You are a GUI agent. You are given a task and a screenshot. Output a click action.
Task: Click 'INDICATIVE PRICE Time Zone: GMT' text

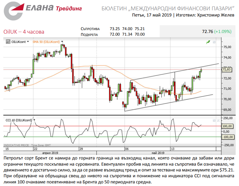coord(27,145)
